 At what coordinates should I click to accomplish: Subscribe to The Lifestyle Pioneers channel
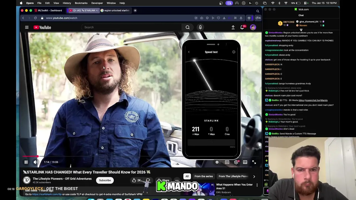coord(105,180)
